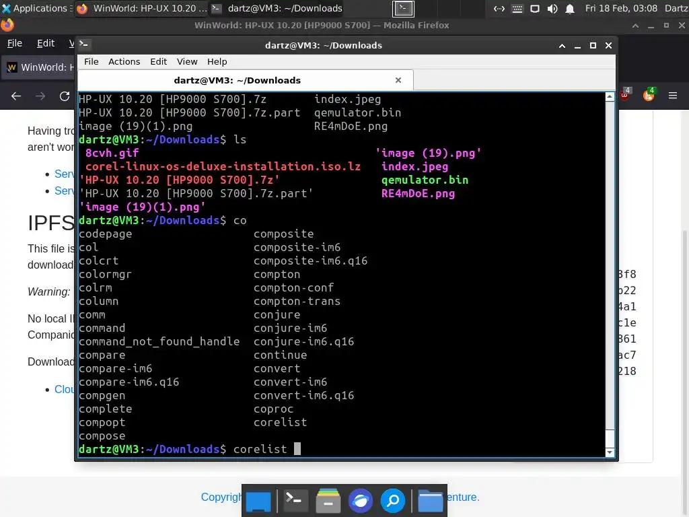The width and height of the screenshot is (689, 517).
Task: Click the Firefox logo icon in title bar
Action: pyautogui.click(x=7, y=25)
